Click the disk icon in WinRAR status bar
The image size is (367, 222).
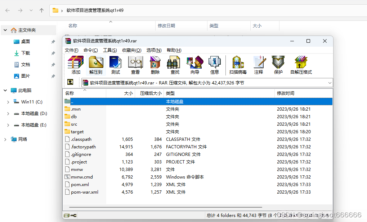(67, 216)
